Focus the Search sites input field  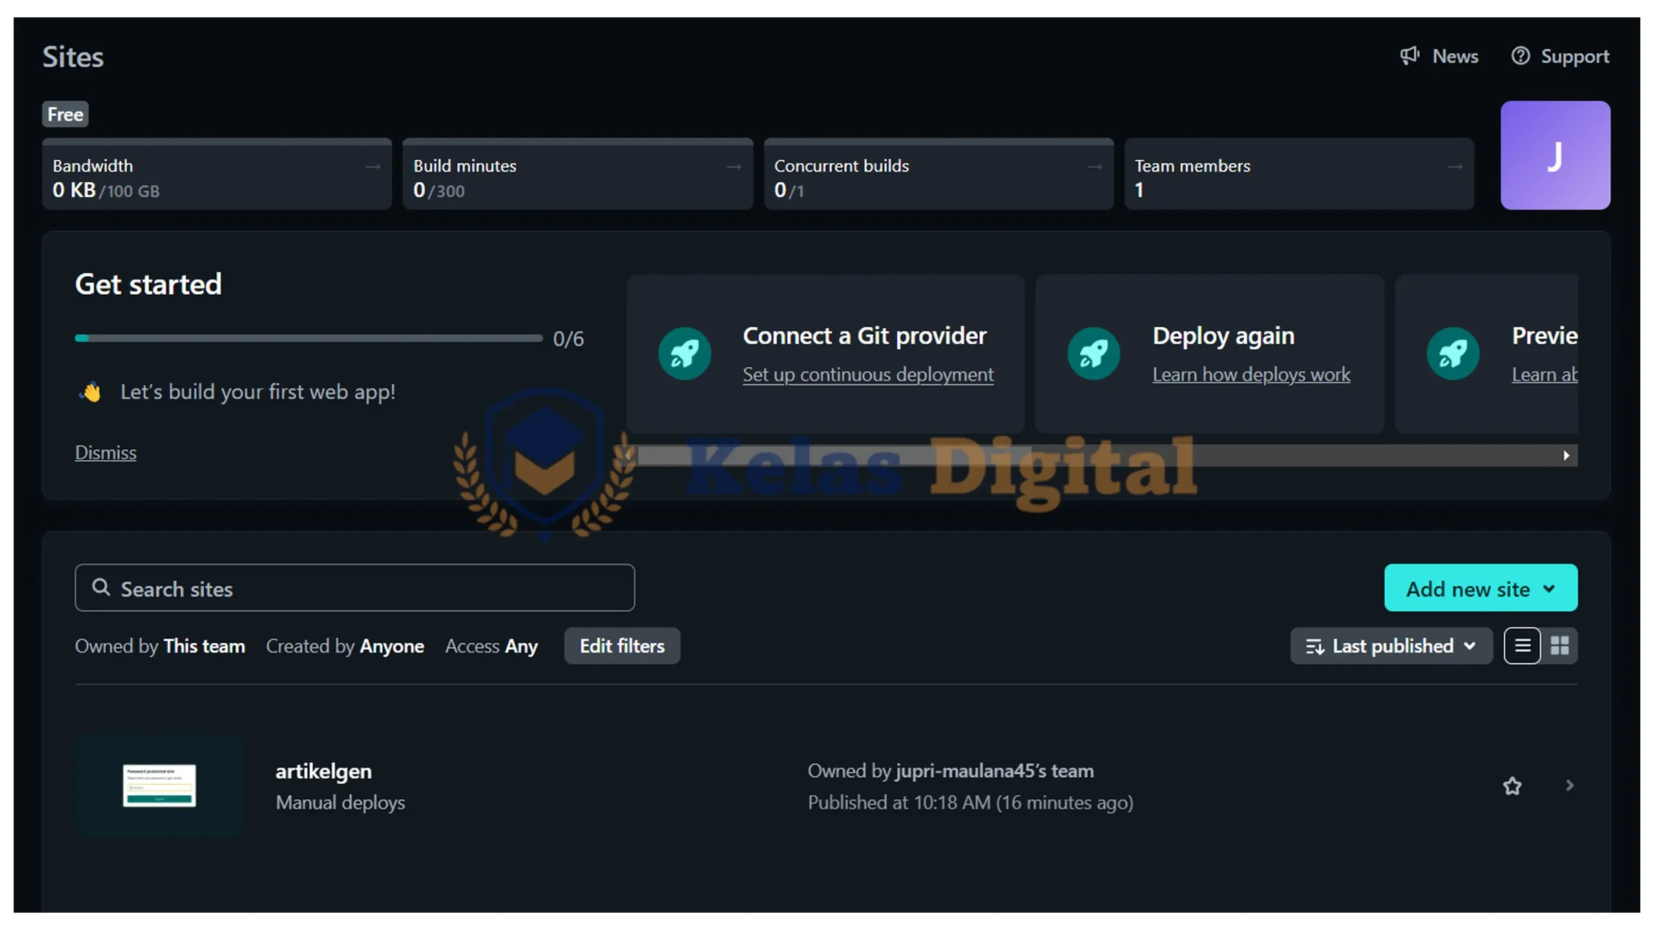click(x=355, y=588)
